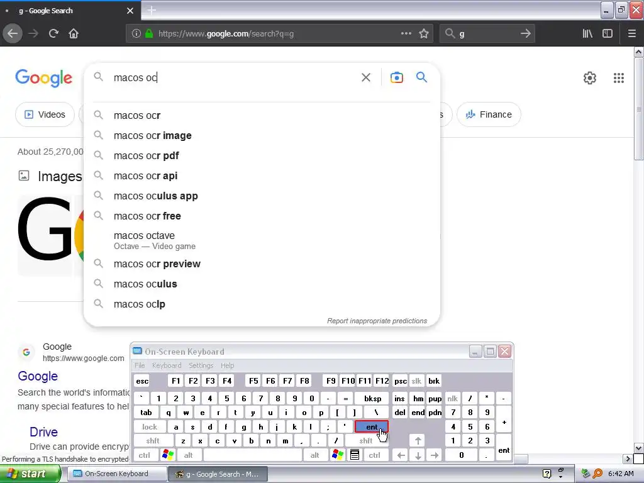Run search with blue magnifier icon
Image resolution: width=644 pixels, height=483 pixels.
[421, 77]
